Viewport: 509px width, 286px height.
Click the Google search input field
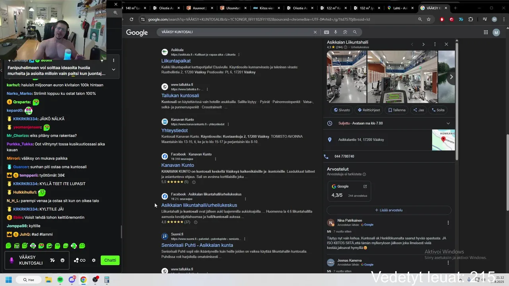[x=235, y=32]
